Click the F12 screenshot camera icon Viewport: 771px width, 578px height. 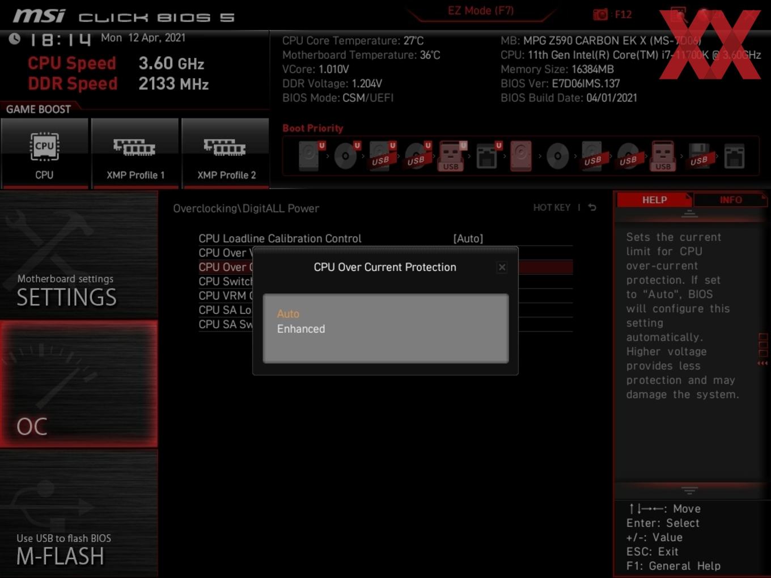point(600,14)
